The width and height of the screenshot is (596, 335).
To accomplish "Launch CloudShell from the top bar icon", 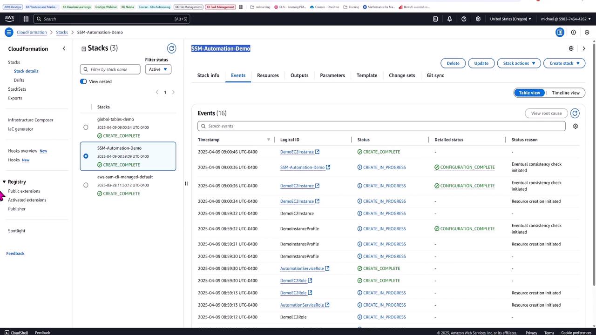I will tap(435, 19).
